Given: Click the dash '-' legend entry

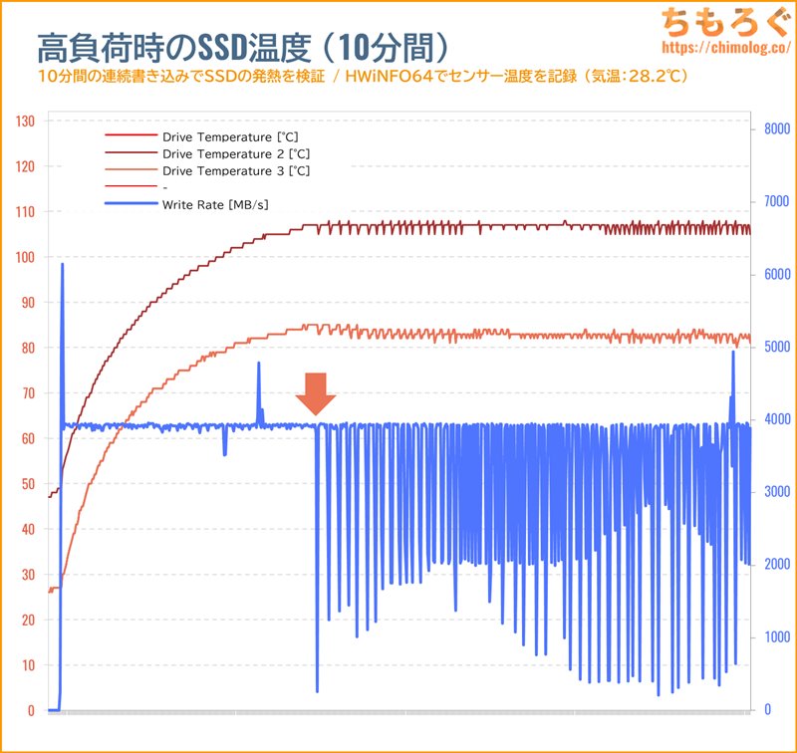Looking at the screenshot, I should point(164,187).
